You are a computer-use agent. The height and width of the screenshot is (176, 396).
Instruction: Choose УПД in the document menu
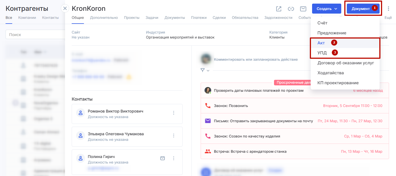322,53
